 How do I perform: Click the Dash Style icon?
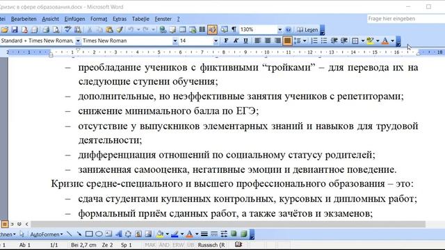[214, 234]
